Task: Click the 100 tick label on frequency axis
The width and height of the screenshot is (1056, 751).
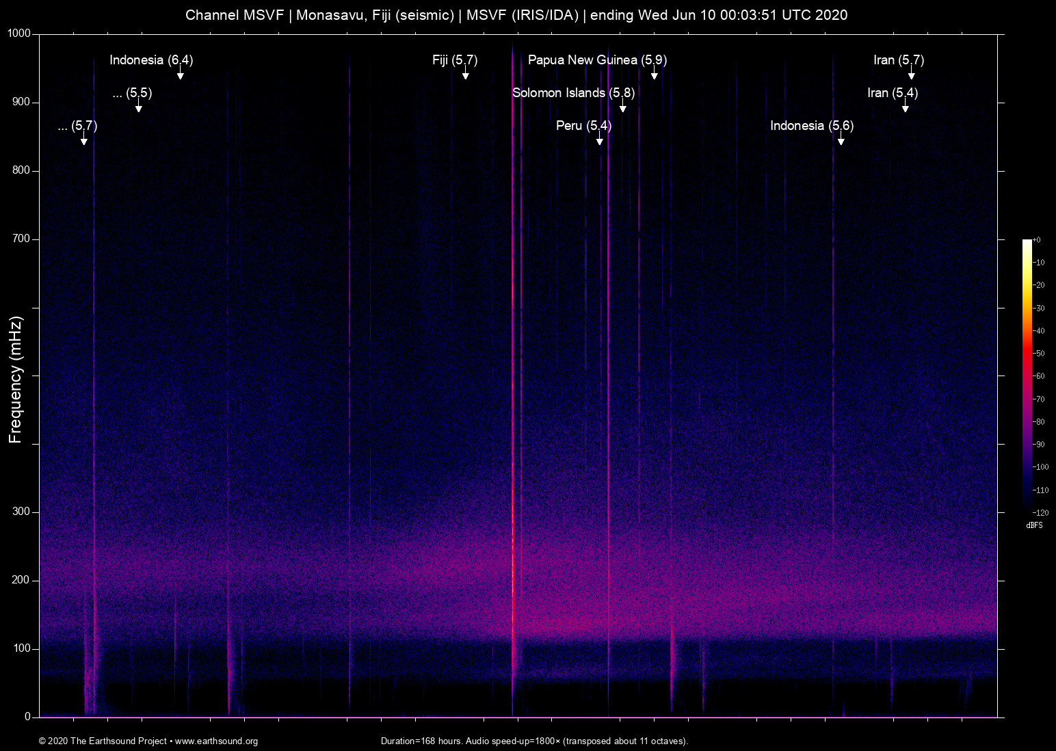Action: 22,648
